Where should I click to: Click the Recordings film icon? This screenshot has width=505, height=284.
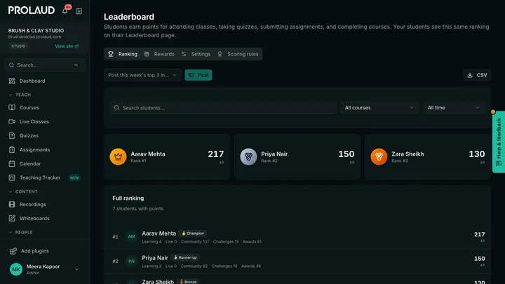point(12,205)
